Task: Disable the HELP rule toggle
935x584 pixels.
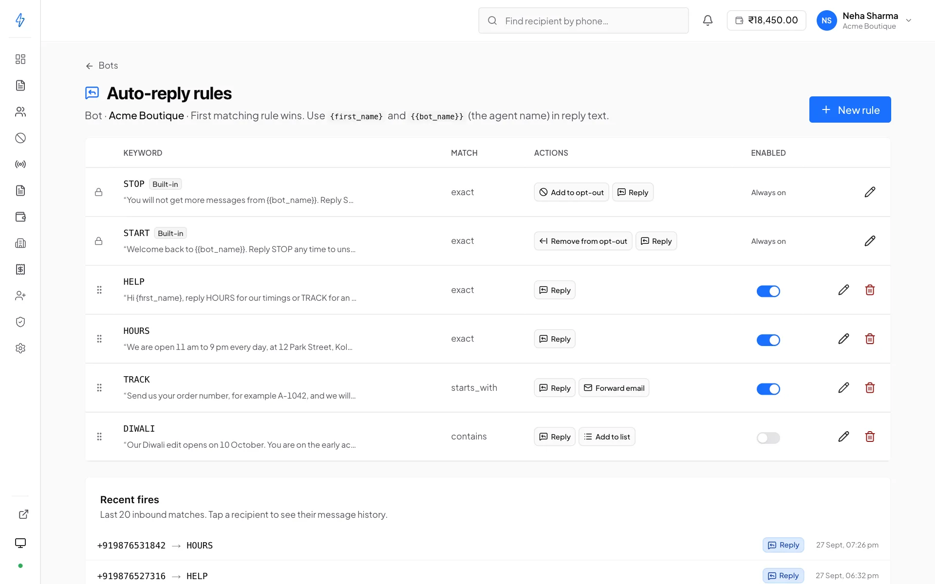Action: 768,291
